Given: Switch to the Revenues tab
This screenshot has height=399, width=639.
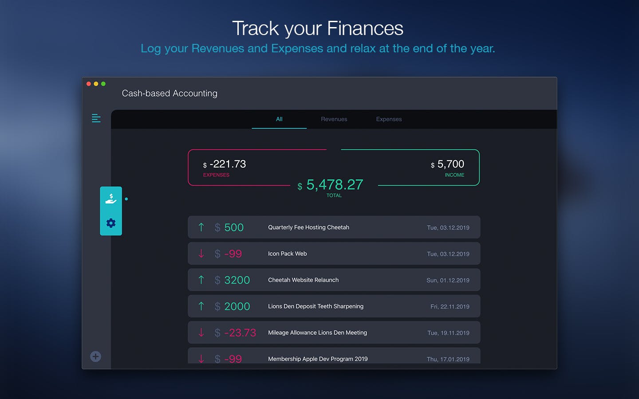Looking at the screenshot, I should point(334,119).
